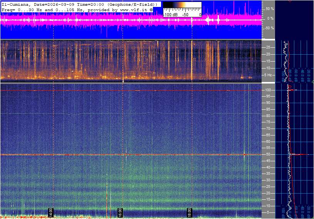Click the dB color scale gradient bar
The image size is (314, 219).
tap(182, 5)
